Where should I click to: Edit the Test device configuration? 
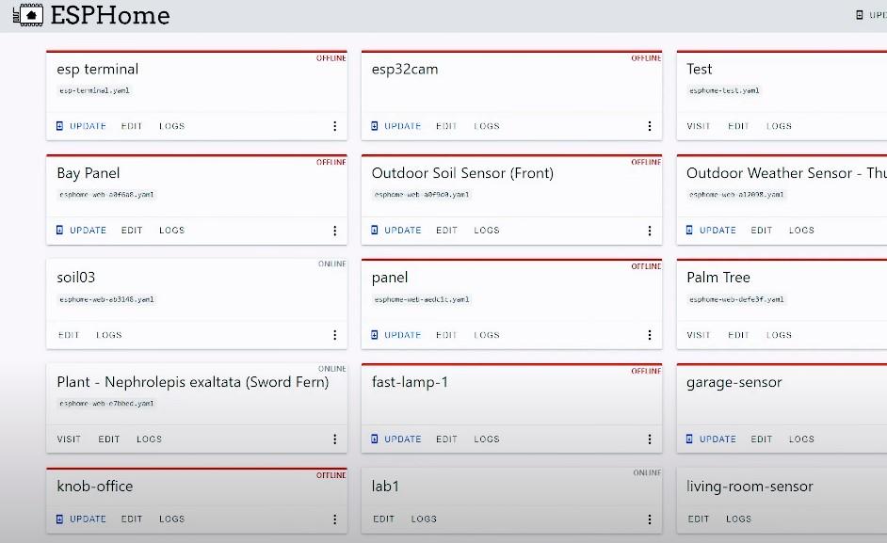[x=738, y=126]
